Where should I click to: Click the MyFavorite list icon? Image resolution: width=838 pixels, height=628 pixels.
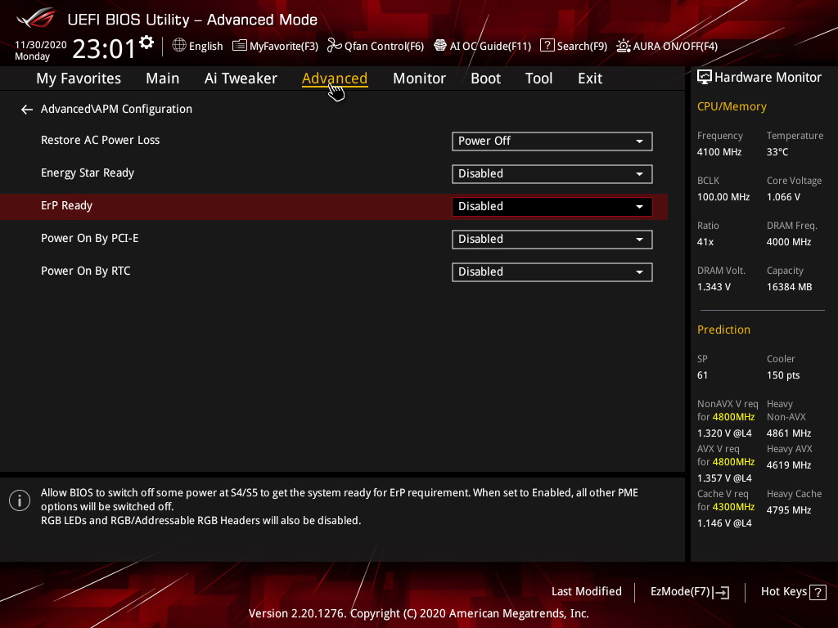coord(240,46)
